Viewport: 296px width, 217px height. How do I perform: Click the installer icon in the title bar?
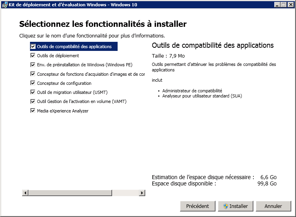tap(4, 4)
